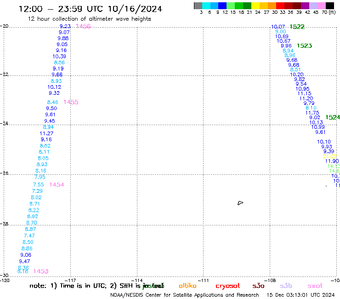340x299 pixels.
Task: Pick the bright red legend swatch
Action: click(x=280, y=6)
